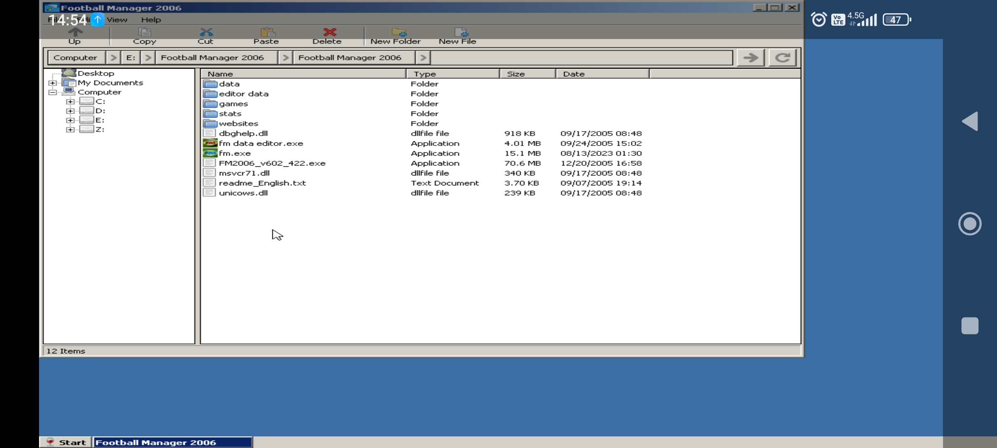This screenshot has height=448, width=997.
Task: Select the D: drive icon
Action: 86,110
